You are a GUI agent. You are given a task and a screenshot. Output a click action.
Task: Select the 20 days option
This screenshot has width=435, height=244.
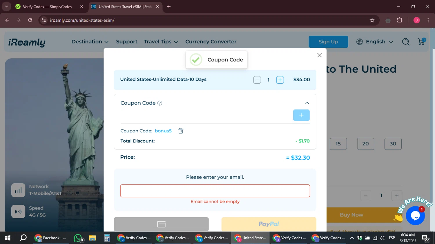click(x=365, y=144)
